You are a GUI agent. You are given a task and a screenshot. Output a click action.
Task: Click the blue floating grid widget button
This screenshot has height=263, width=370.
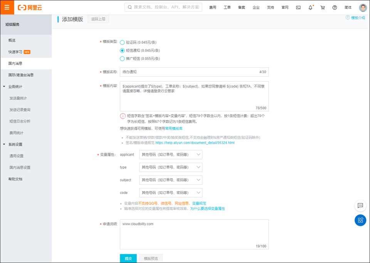(x=360, y=220)
